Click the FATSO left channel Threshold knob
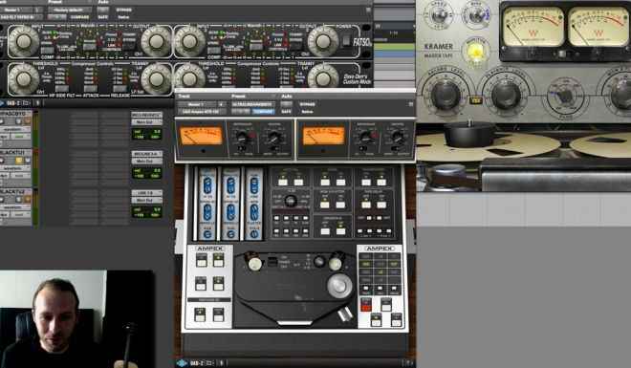Image resolution: width=631 pixels, height=368 pixels. point(23,78)
